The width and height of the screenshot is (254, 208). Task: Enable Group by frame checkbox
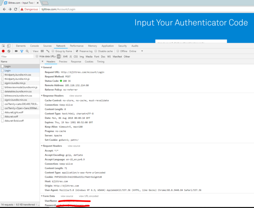click(x=53, y=51)
